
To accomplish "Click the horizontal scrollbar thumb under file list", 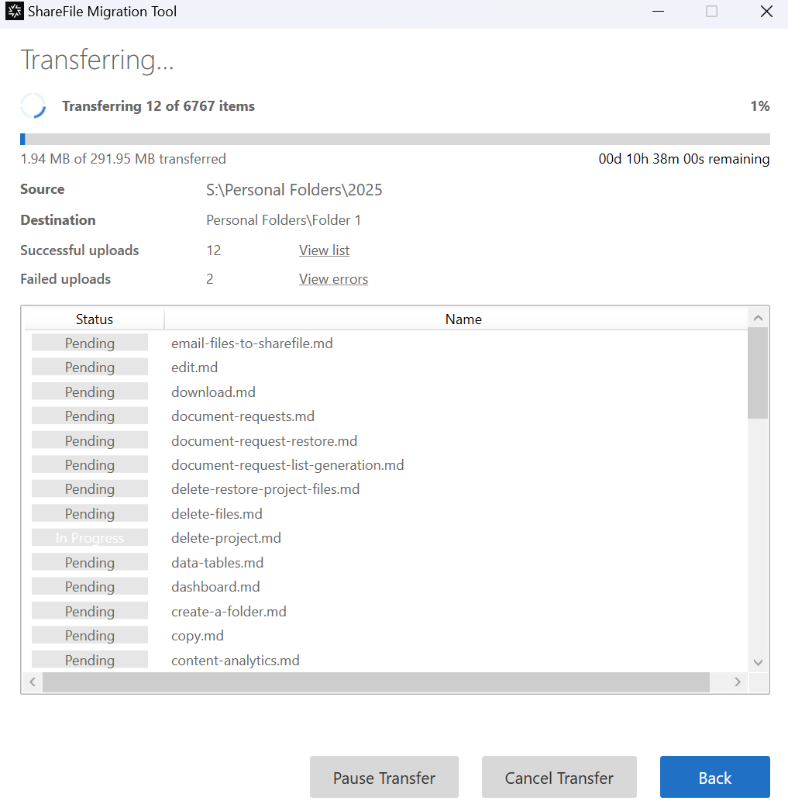I will coord(376,682).
